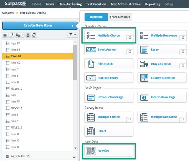Follow the Subjects breadcrumb link
This screenshot has width=189, height=161.
(x=8, y=13)
